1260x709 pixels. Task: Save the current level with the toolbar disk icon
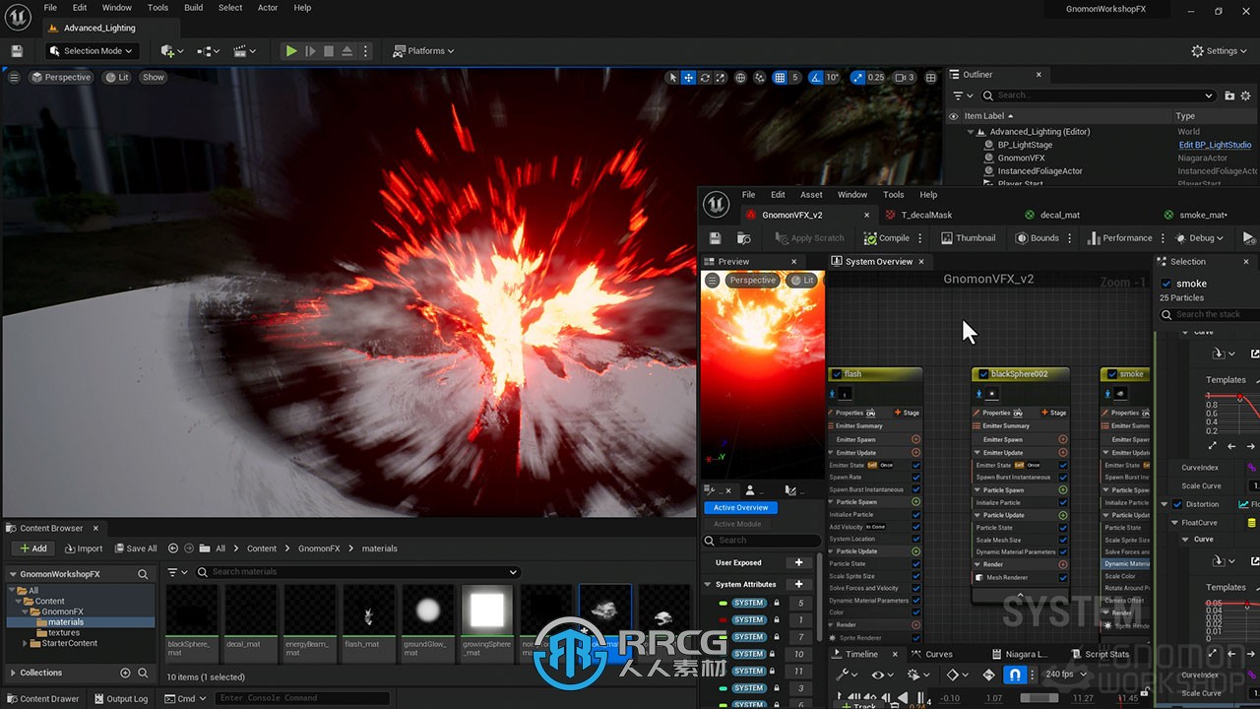[x=17, y=51]
